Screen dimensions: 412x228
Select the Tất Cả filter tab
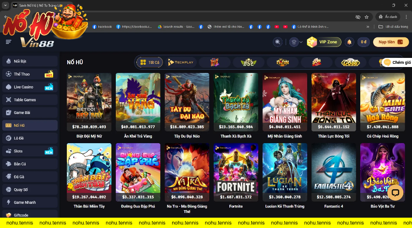(x=150, y=62)
